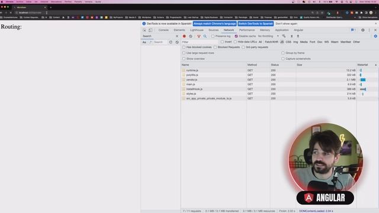Stop page loading in browser toolbar
The image size is (379, 213).
(11, 12)
